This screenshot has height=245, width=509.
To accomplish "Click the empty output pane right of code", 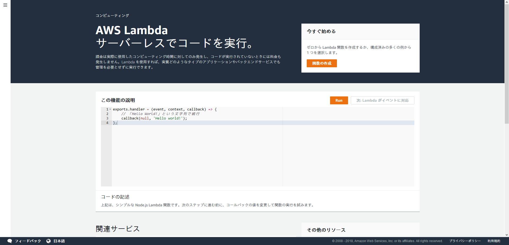I will pyautogui.click(x=348, y=147).
